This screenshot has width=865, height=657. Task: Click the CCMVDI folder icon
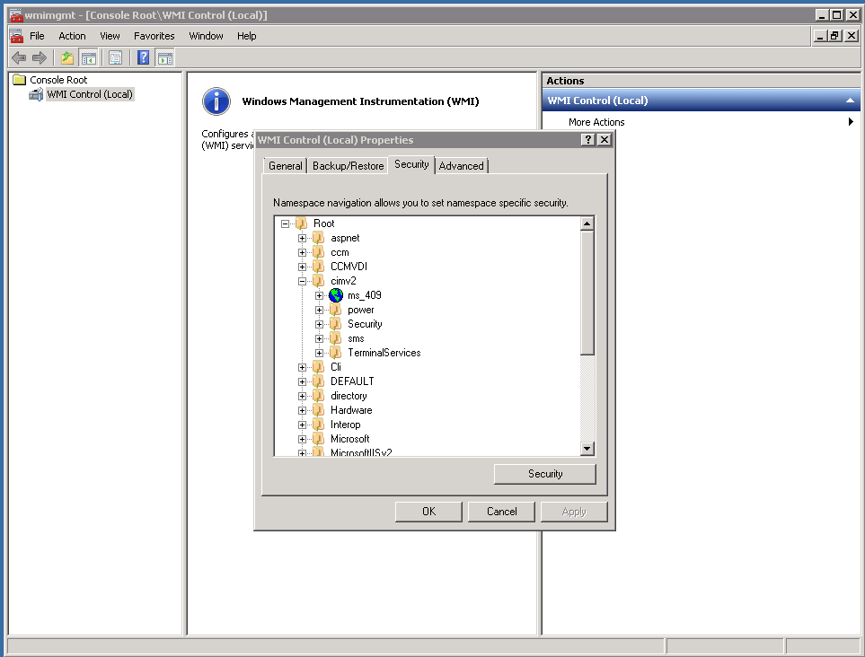tap(318, 267)
